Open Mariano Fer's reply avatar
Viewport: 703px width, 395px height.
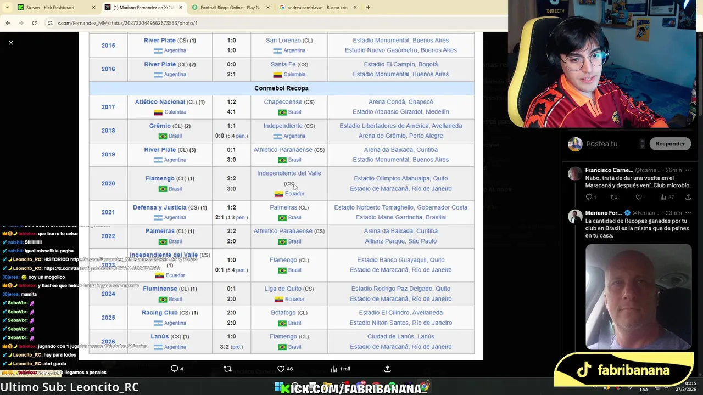coord(575,216)
